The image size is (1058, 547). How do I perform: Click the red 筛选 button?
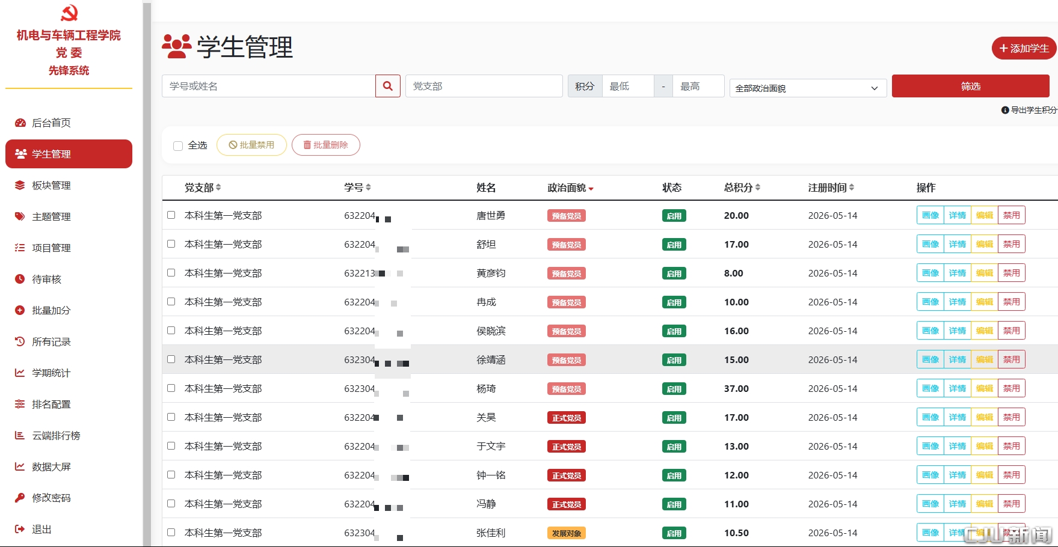tap(970, 86)
